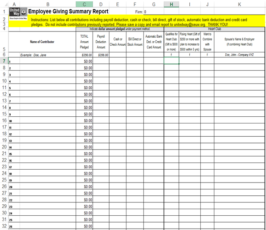The height and width of the screenshot is (230, 266).
Task: Click the Employee Giving Summary Report title
Action: pos(68,12)
